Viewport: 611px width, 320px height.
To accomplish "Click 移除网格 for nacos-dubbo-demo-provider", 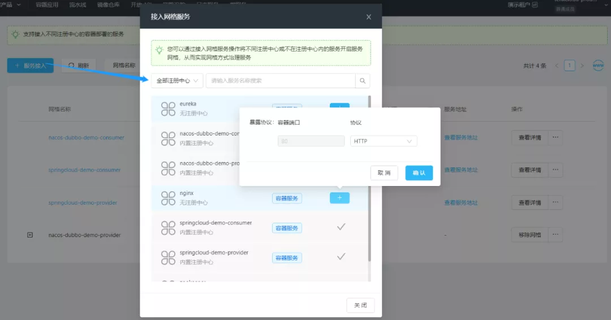I will (530, 235).
